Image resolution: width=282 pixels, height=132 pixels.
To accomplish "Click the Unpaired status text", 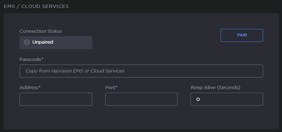I will click(42, 42).
